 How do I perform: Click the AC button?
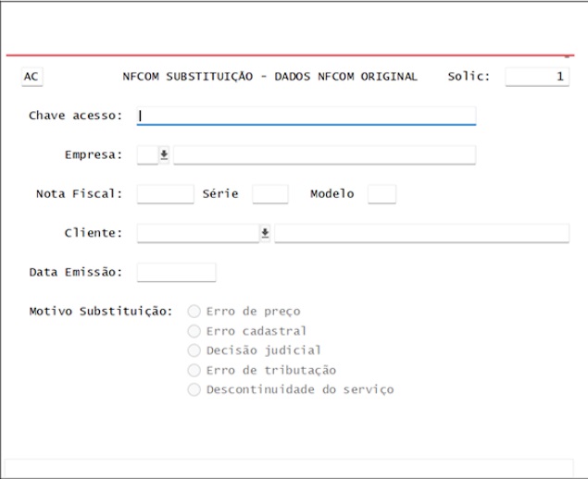pos(31,77)
